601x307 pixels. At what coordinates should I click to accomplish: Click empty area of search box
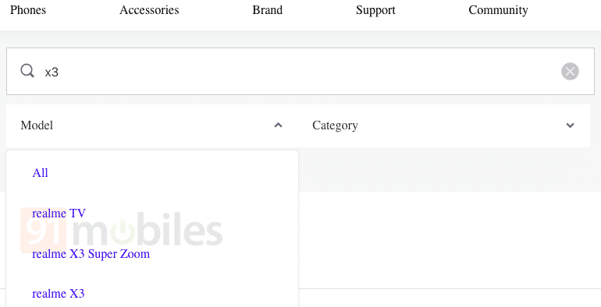307,71
